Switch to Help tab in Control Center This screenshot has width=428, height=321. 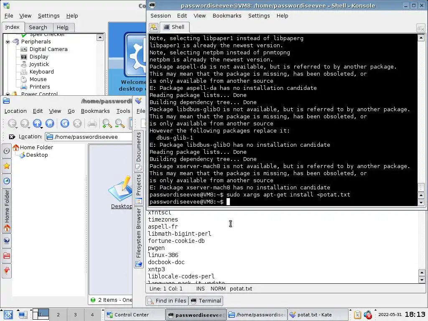(63, 27)
